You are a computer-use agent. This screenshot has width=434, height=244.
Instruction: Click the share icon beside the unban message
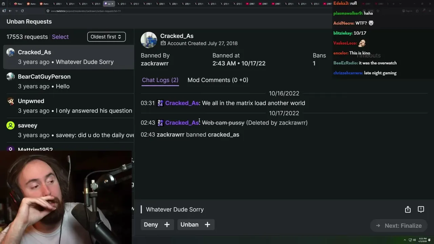pos(408,209)
